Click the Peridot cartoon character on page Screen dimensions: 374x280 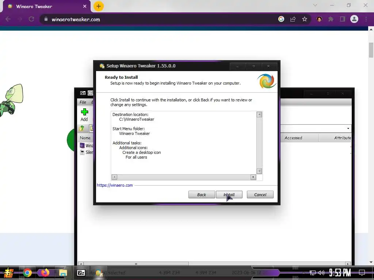(x=11, y=101)
